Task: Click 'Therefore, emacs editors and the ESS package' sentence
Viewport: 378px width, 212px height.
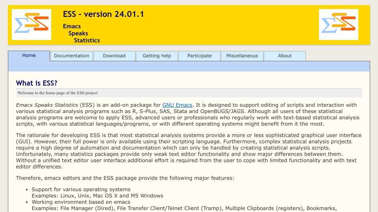Action: pos(125,178)
